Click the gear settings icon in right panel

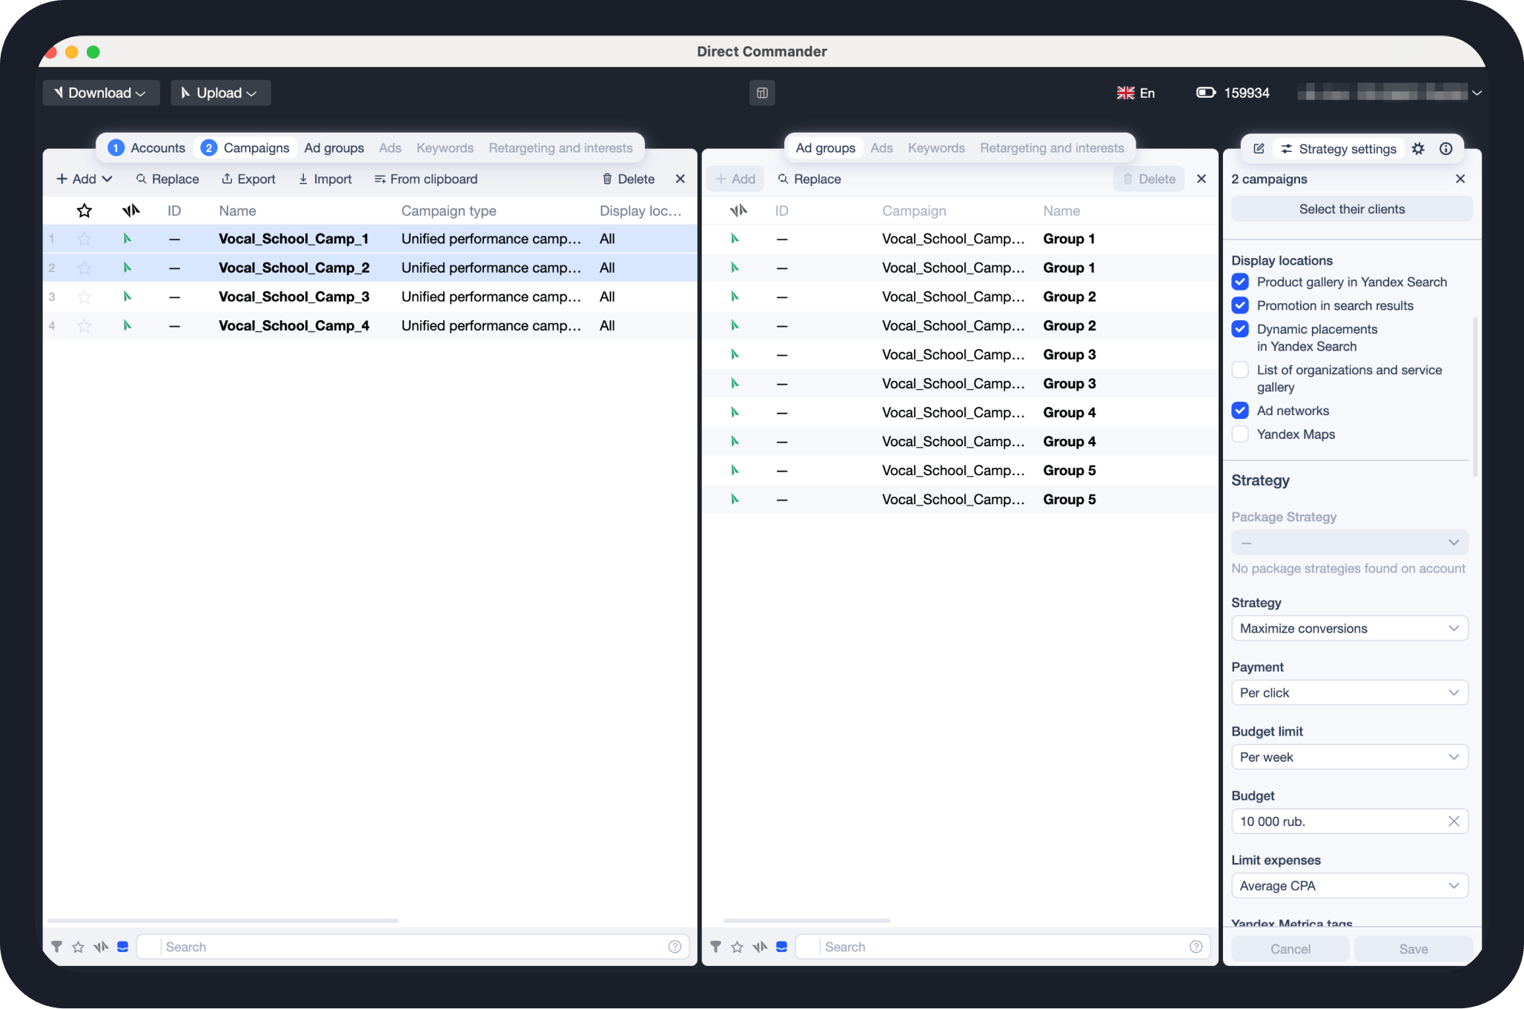click(1418, 148)
